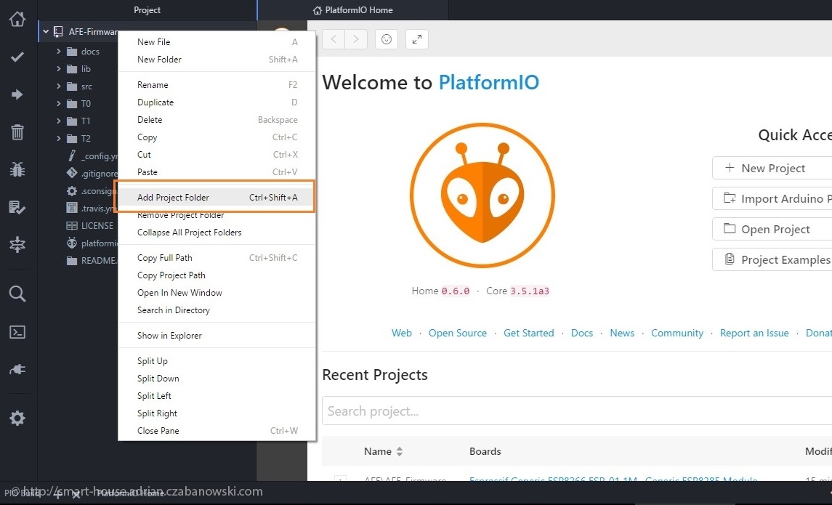Open the Serial Monitor plug icon
832x505 pixels.
[x=17, y=369]
